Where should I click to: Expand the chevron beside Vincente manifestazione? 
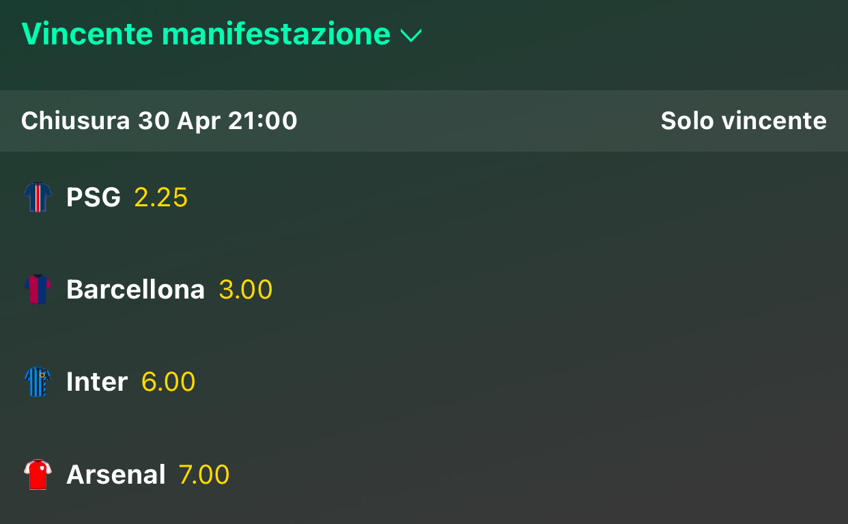coord(411,36)
